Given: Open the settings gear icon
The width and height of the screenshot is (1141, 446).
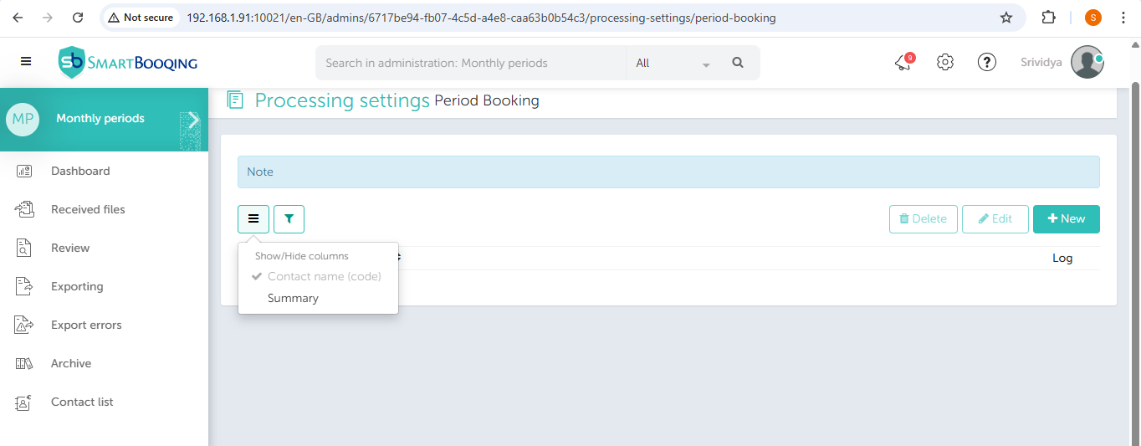Looking at the screenshot, I should tap(945, 63).
